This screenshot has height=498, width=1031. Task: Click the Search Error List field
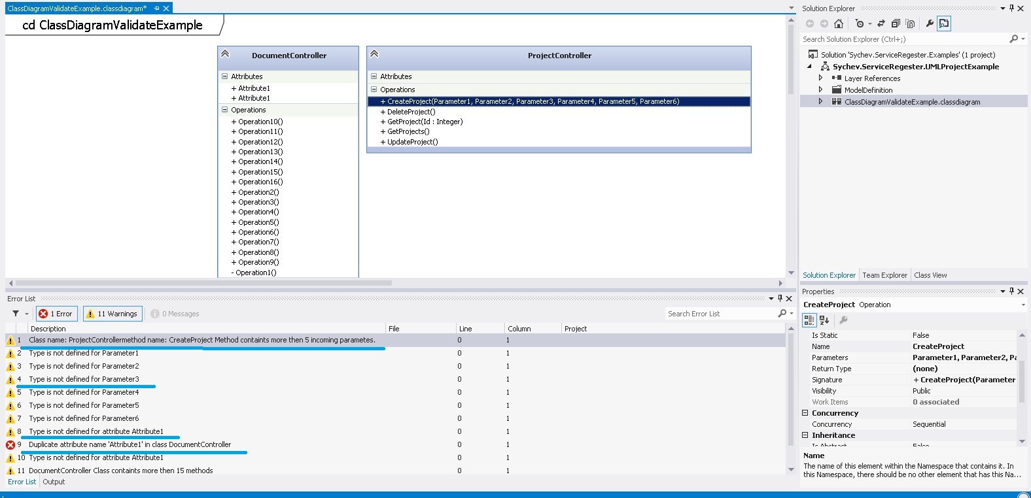click(x=720, y=314)
